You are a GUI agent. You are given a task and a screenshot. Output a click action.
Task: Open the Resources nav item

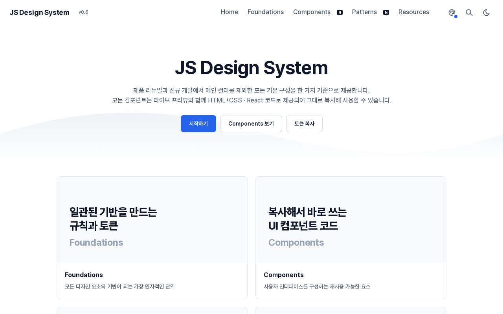[x=414, y=12]
